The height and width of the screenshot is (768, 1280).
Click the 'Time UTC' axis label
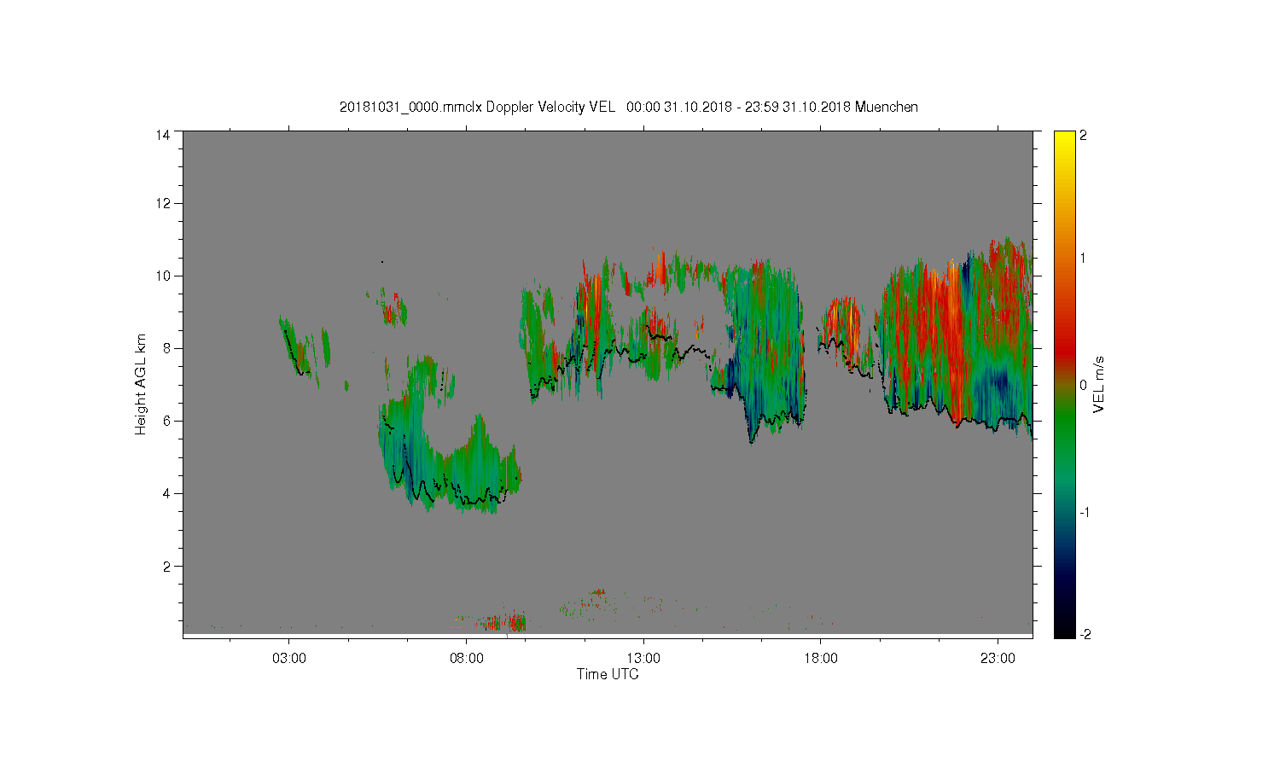(608, 674)
